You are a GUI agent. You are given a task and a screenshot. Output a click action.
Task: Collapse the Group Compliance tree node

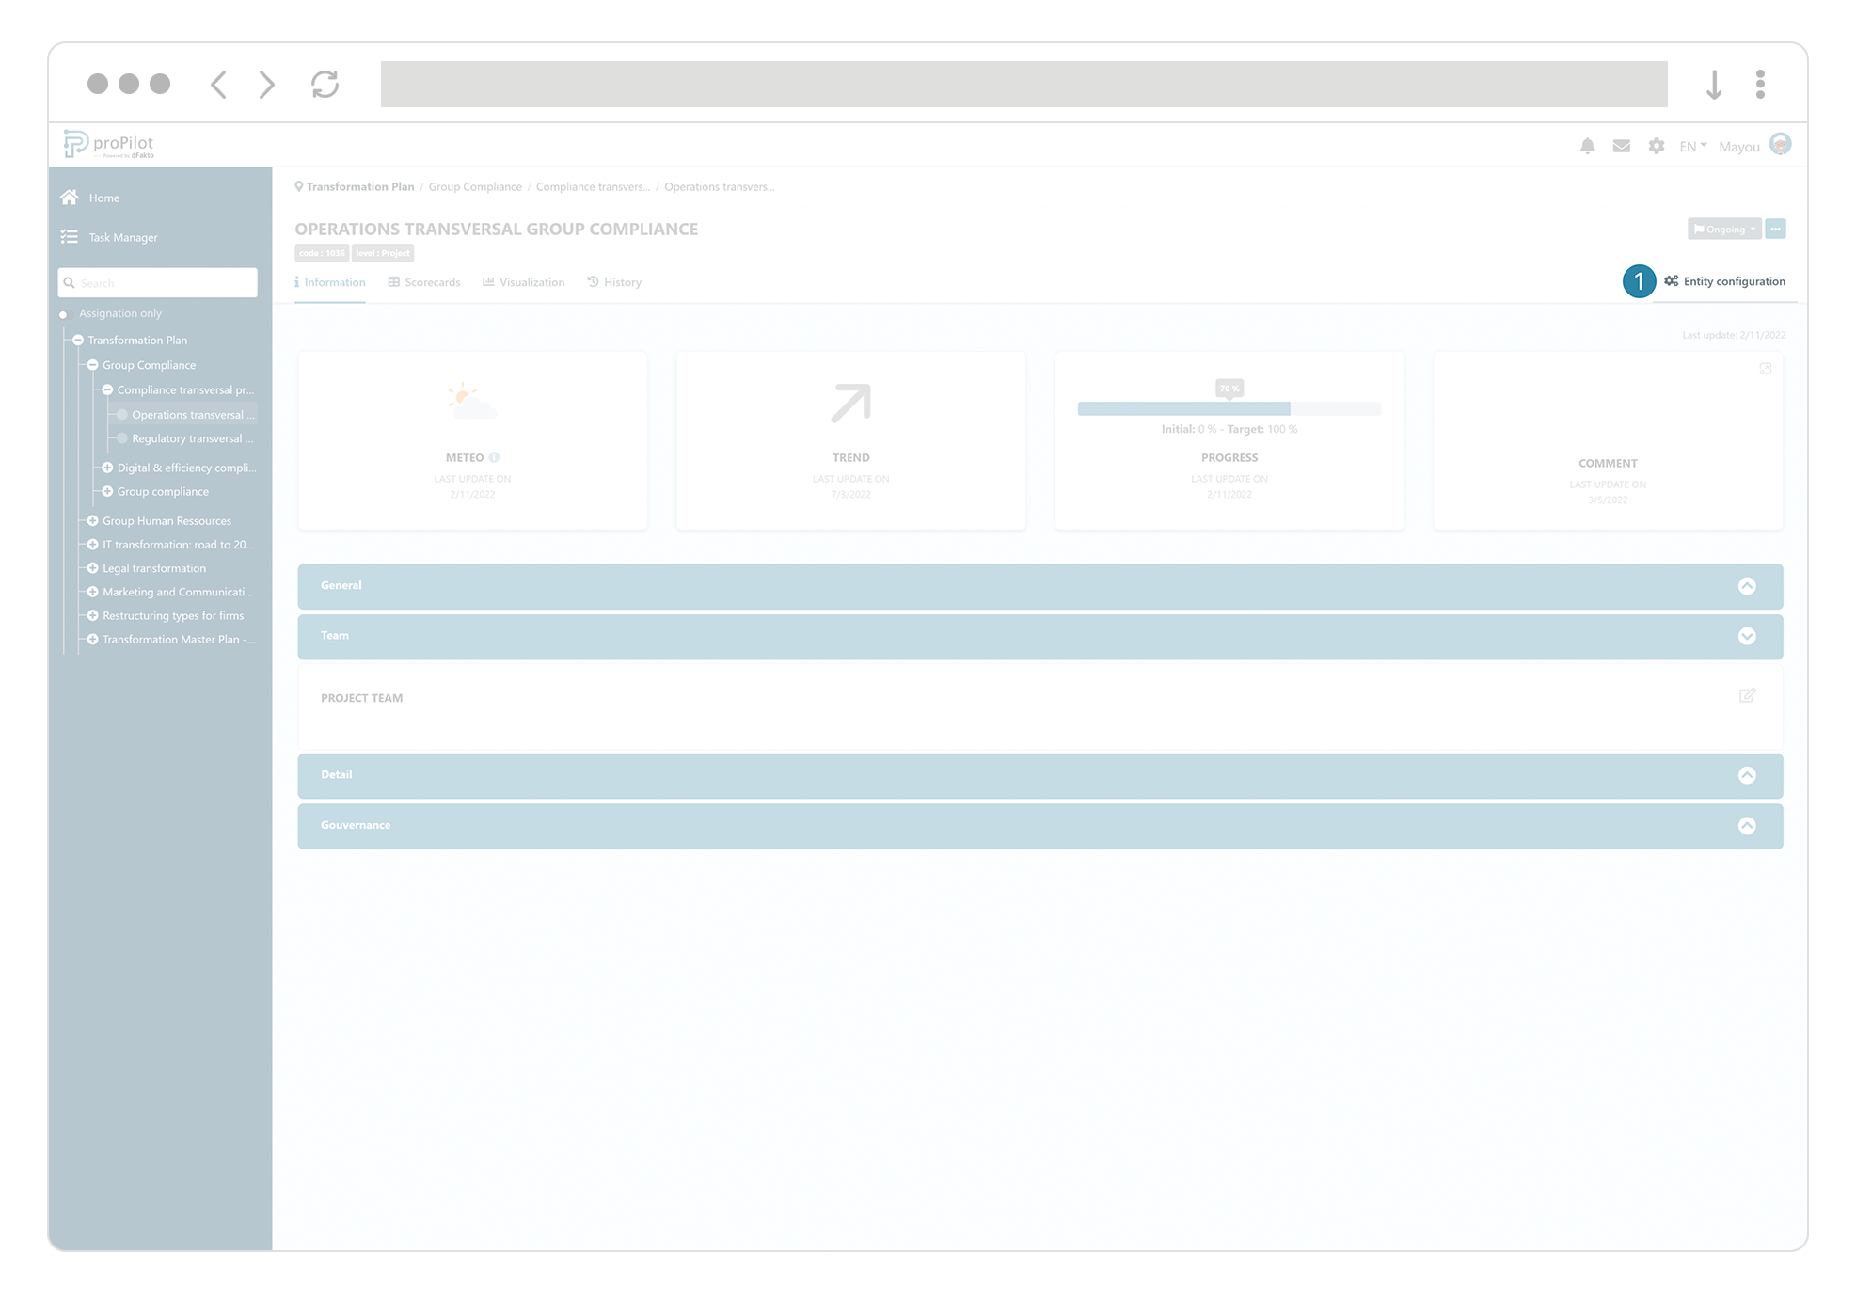tap(93, 365)
